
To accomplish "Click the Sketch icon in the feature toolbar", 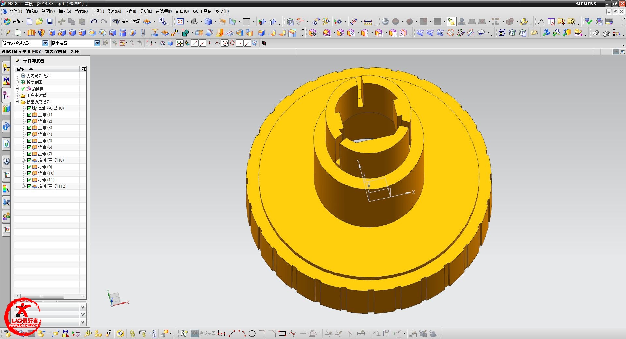I will 7,33.
